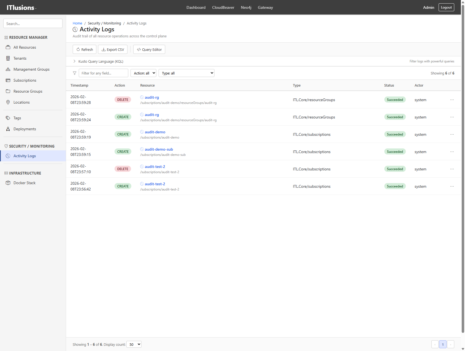Open the Display count dropdown
This screenshot has height=351, width=465.
[134, 344]
